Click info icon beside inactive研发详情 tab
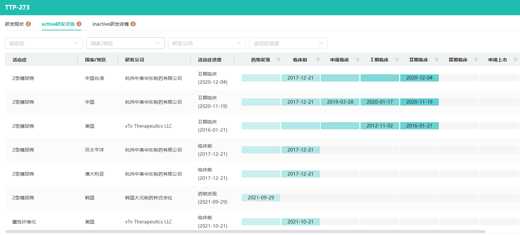 [133, 24]
